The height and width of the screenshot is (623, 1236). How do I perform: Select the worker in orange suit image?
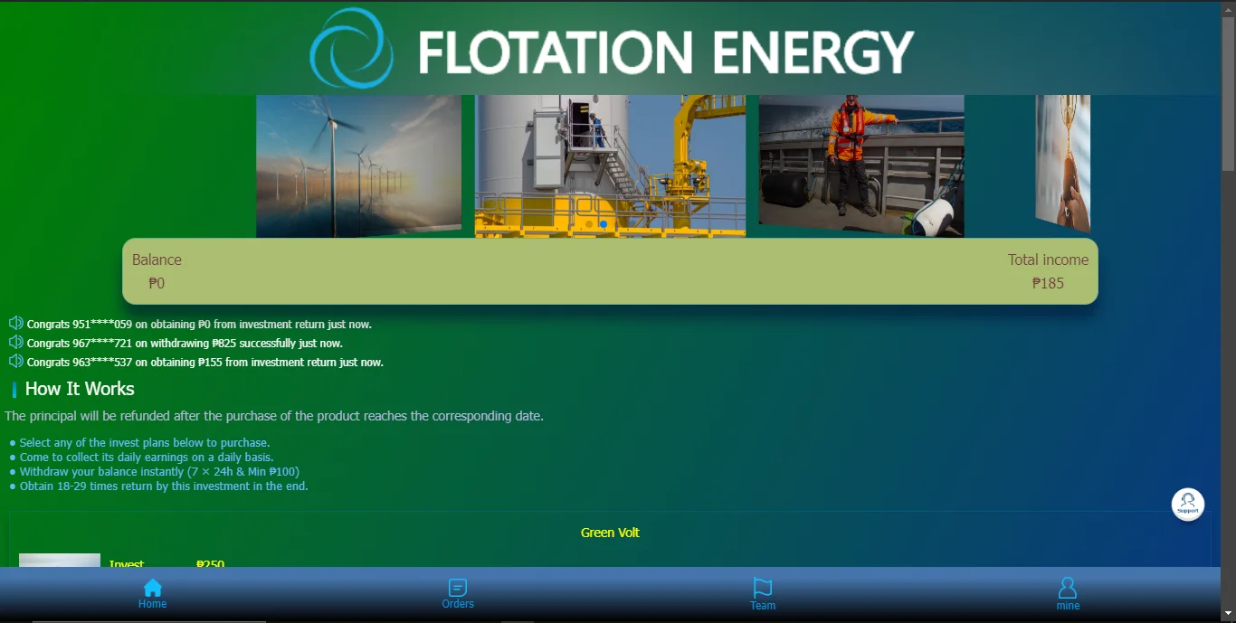[x=861, y=165]
